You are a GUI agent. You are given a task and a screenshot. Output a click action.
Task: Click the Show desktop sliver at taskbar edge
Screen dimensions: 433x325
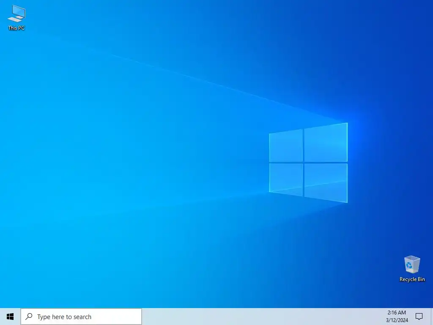tap(432, 317)
